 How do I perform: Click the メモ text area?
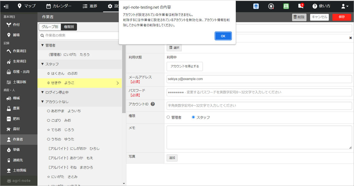click(259, 137)
